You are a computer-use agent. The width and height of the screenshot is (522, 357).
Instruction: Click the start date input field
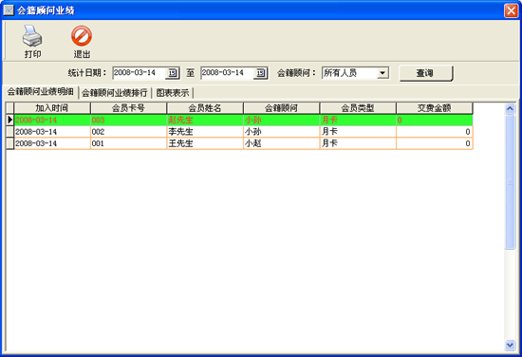coord(140,73)
